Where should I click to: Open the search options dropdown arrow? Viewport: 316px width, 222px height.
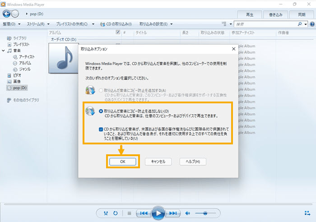(306, 24)
